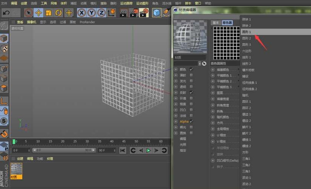Click the Alpha channel label
Screen dimensions: 311x189
coord(184,122)
